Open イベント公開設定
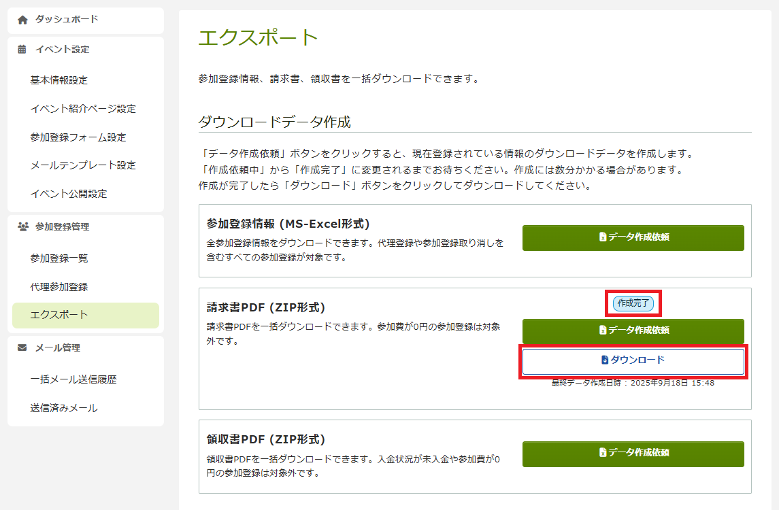 (x=69, y=194)
